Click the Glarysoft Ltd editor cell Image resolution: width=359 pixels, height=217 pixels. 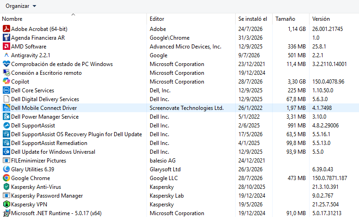pos(165,169)
